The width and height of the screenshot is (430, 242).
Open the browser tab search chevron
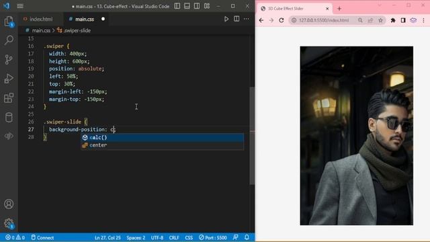(x=380, y=5)
